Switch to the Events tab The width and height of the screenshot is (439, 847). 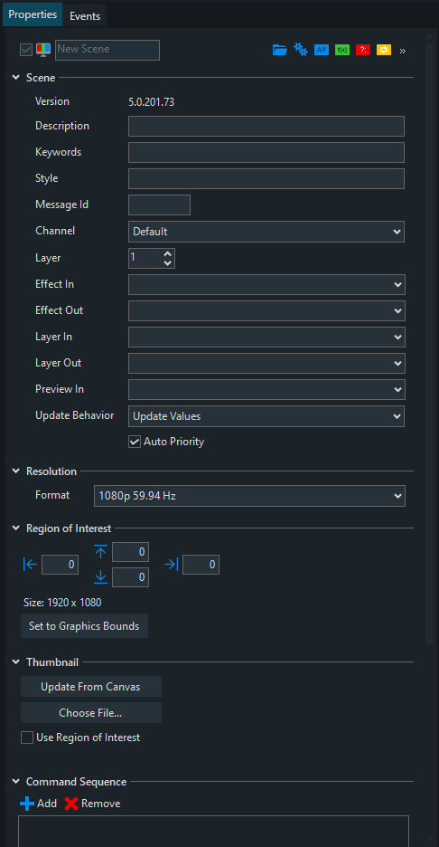85,15
